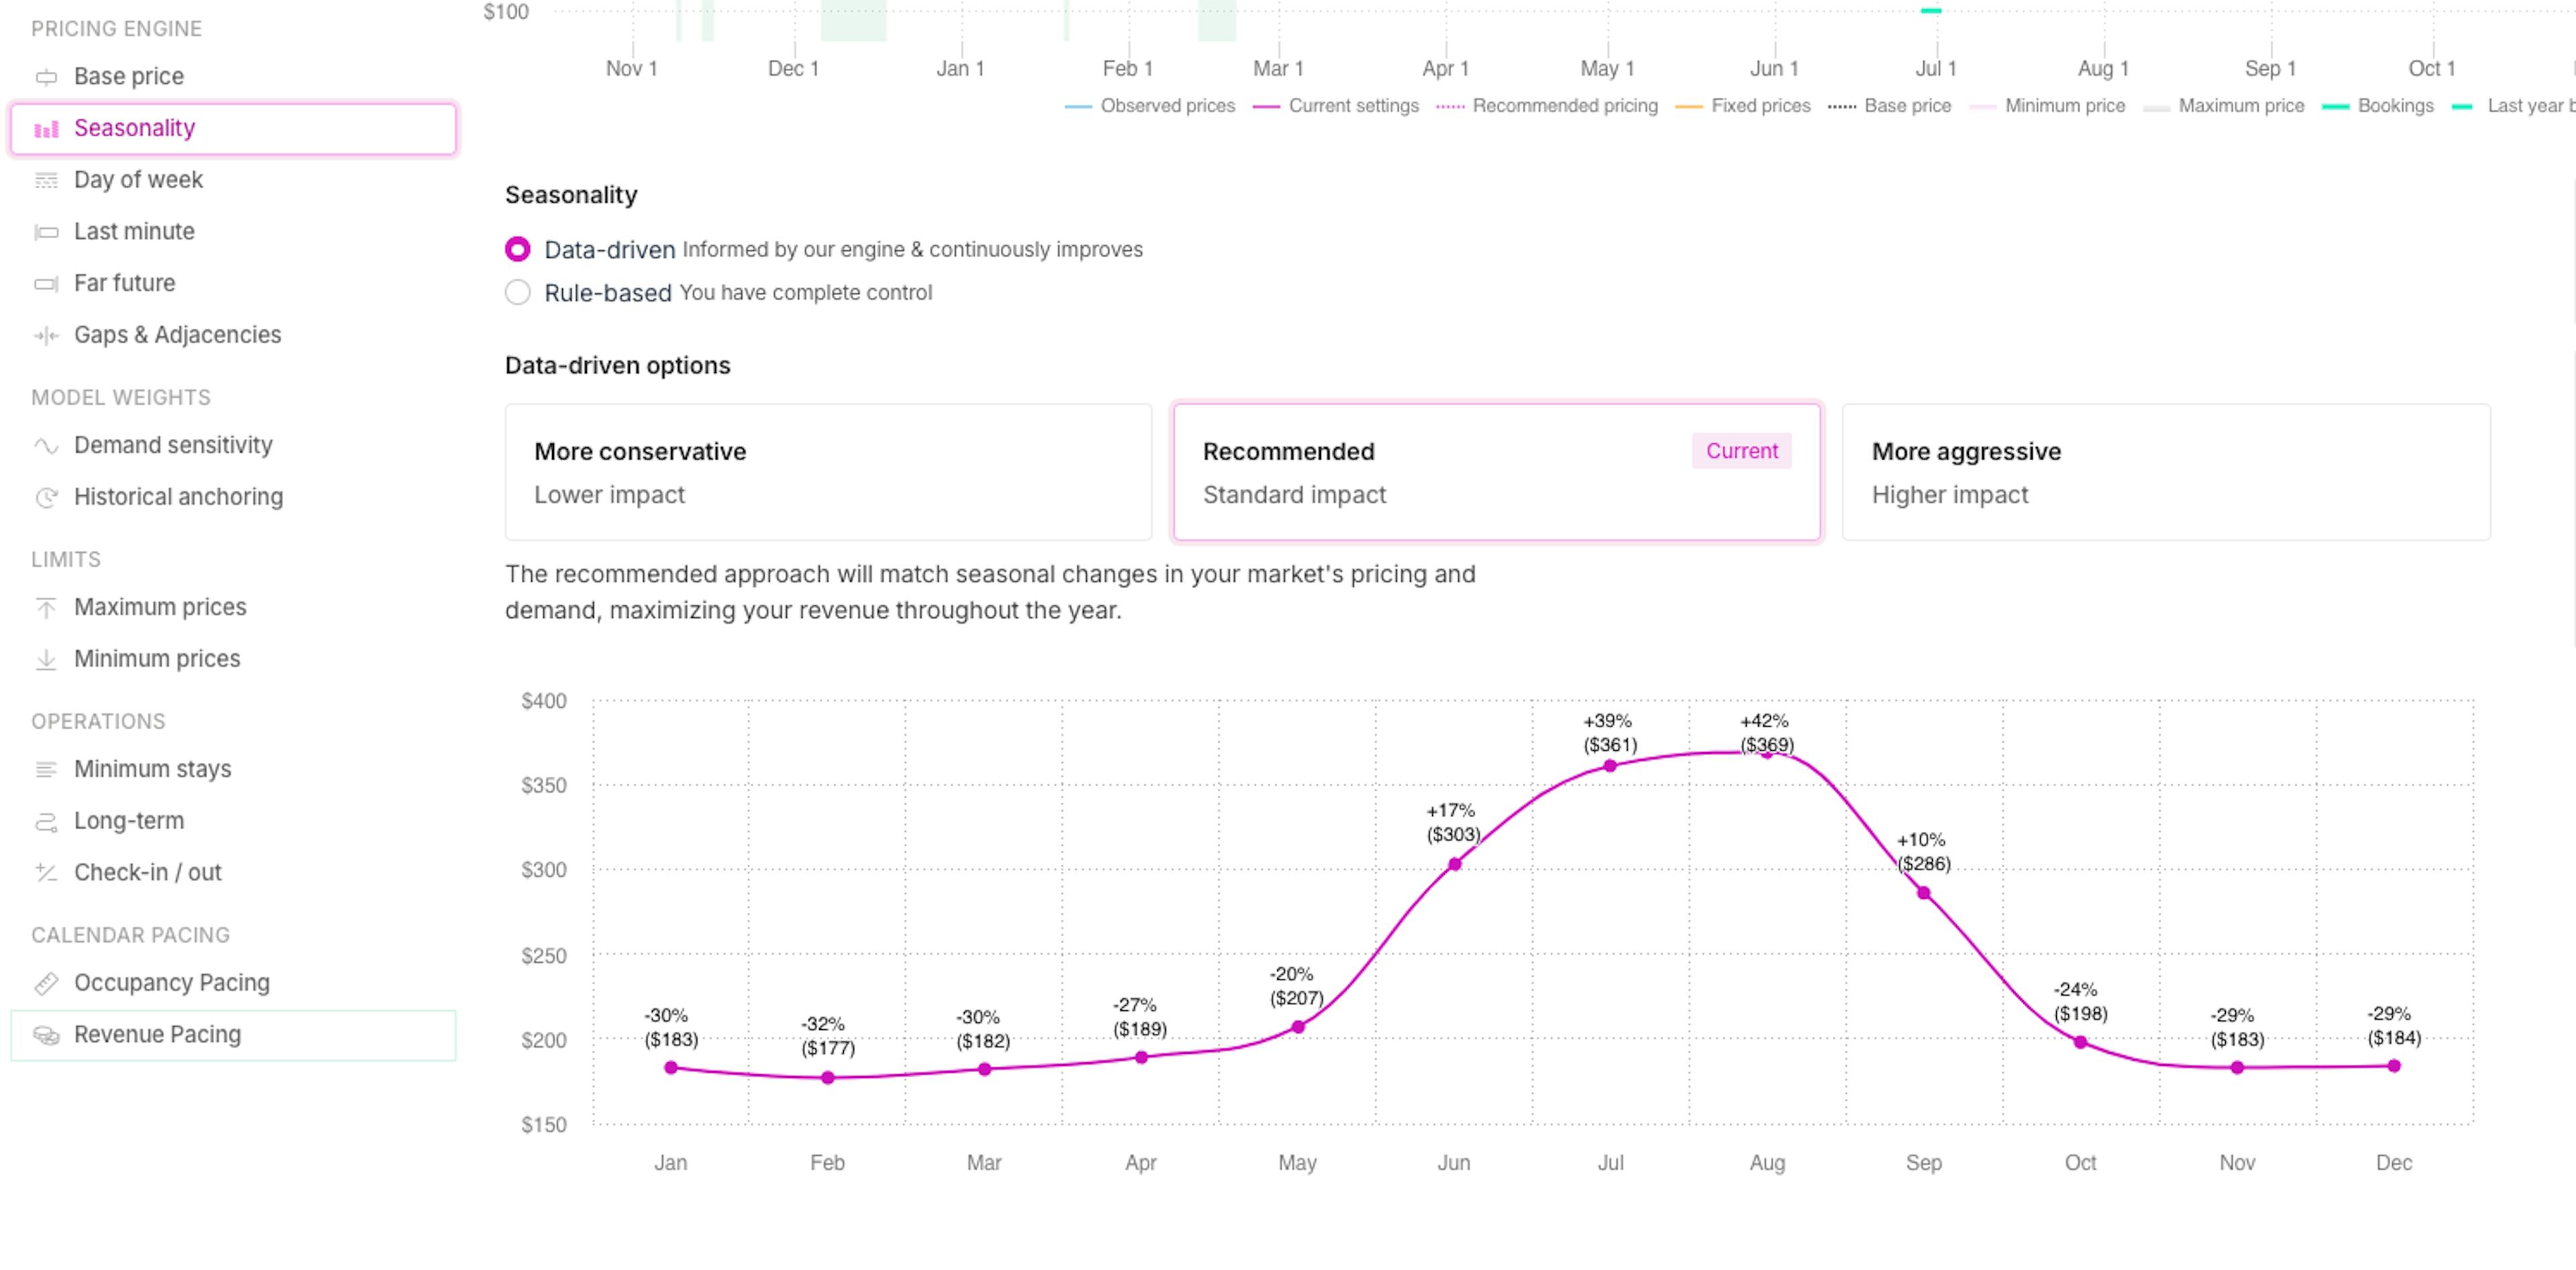The width and height of the screenshot is (2576, 1270).
Task: Open Base price settings
Action: (x=233, y=77)
